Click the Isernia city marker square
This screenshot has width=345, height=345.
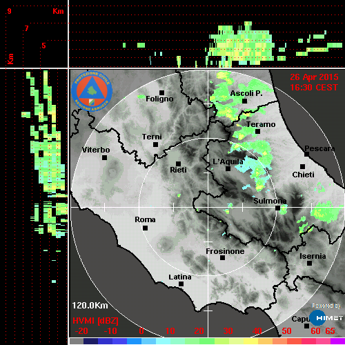tap(310, 263)
